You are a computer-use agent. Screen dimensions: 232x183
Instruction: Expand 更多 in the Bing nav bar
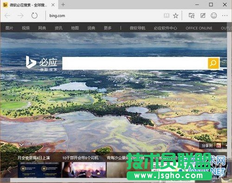tap(108, 28)
